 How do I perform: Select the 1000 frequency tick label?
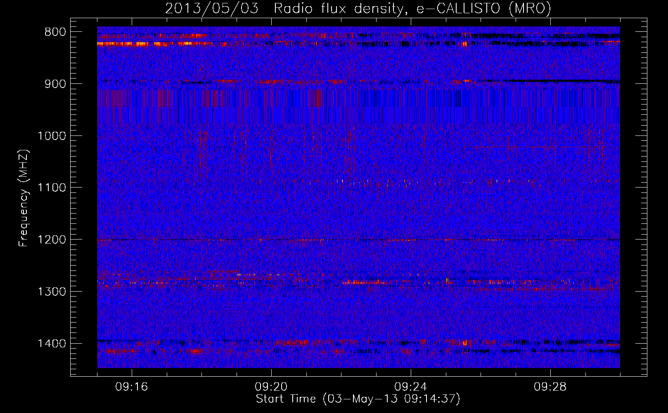[52, 136]
